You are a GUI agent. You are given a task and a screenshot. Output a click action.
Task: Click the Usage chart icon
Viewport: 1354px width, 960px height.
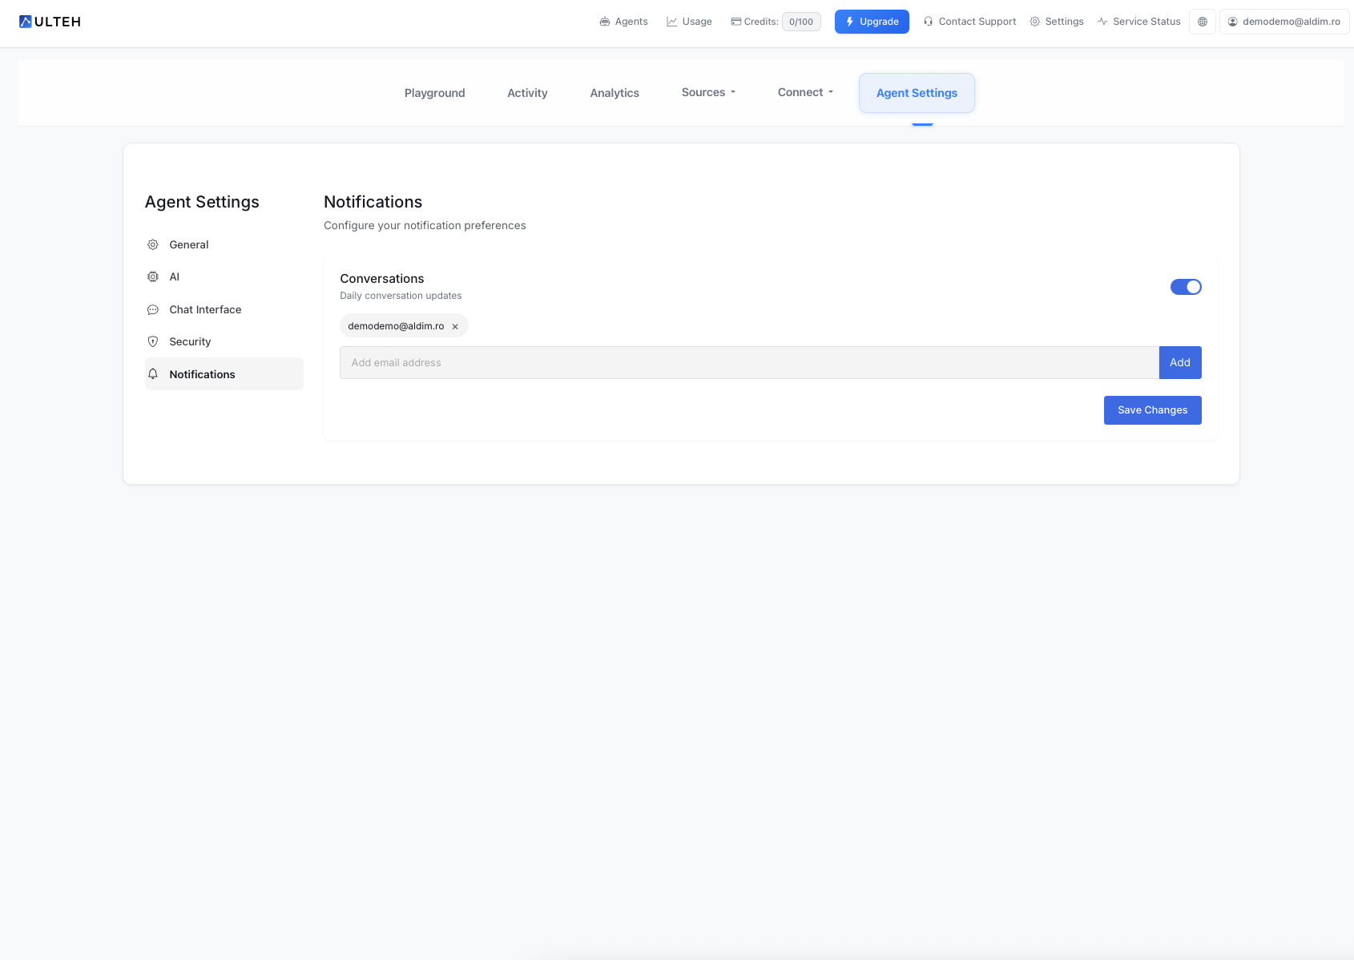[672, 22]
